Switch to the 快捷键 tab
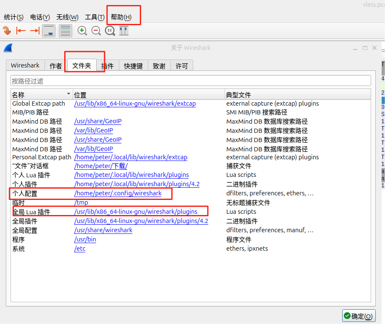Screen dimensions: 385x324 pyautogui.click(x=133, y=66)
